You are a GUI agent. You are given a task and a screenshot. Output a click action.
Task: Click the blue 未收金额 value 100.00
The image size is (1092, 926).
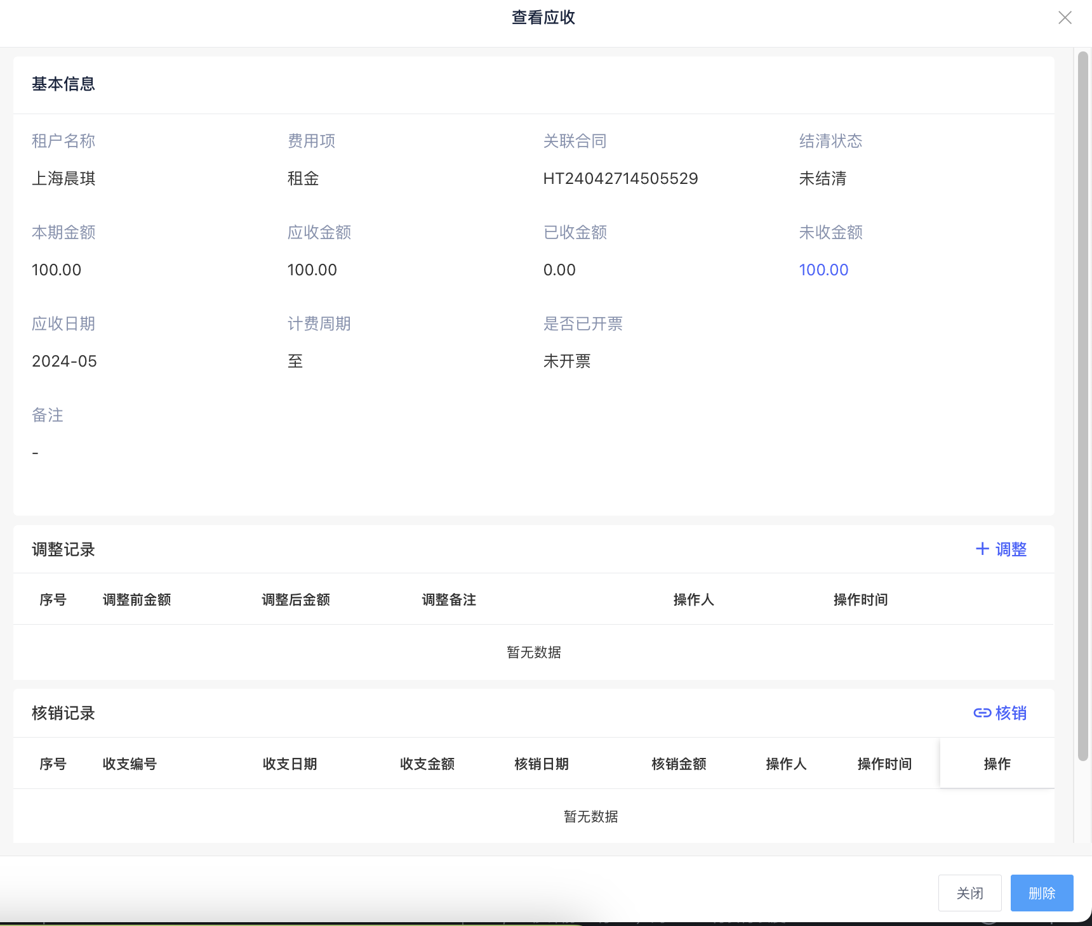(x=823, y=270)
